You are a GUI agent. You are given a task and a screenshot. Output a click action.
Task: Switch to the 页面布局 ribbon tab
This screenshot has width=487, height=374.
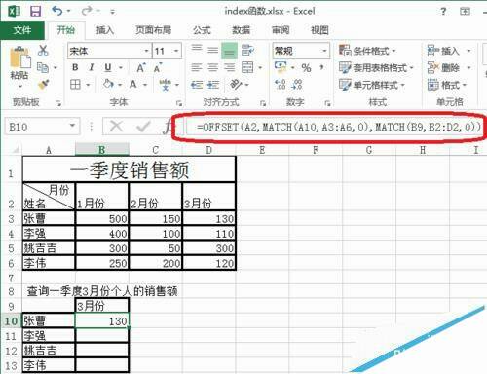pos(154,30)
